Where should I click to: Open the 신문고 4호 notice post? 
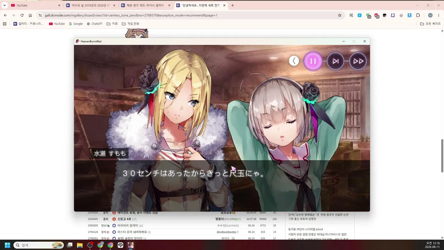[125, 219]
